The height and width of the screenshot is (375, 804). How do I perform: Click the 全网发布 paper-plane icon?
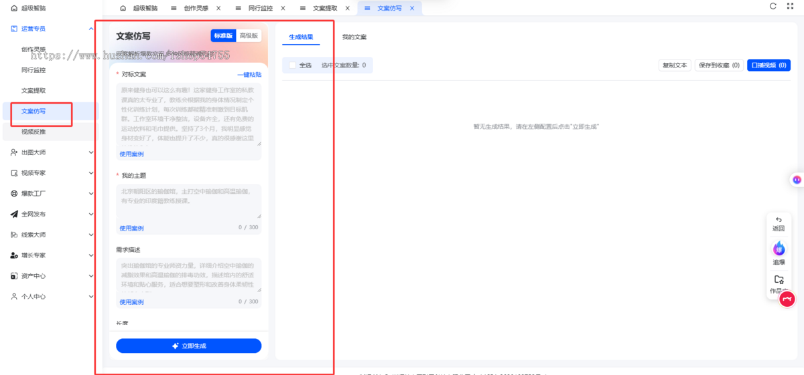(x=14, y=214)
